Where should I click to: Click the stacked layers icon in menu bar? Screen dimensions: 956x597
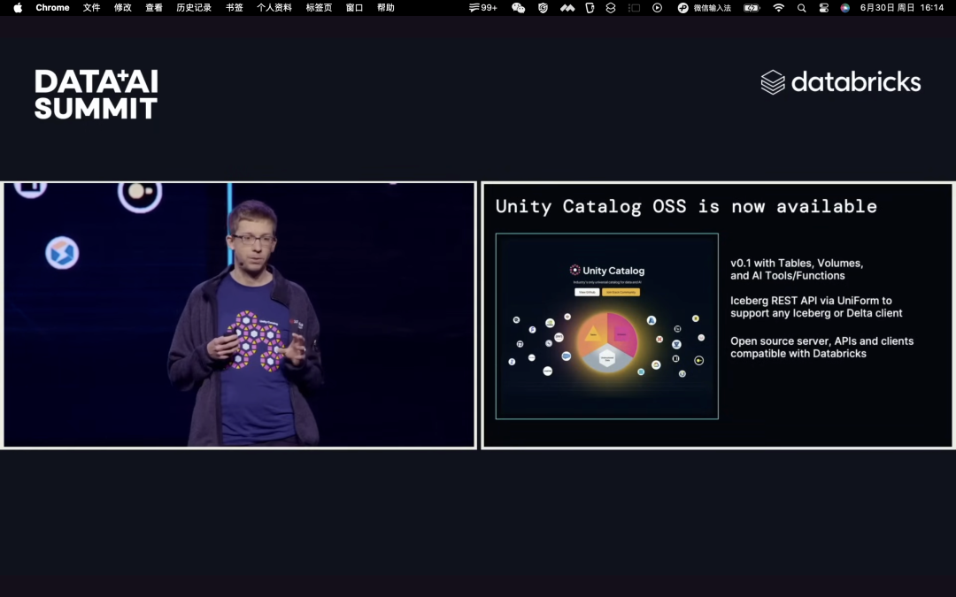click(x=610, y=8)
